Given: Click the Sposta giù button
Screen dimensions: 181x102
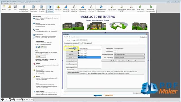Looking at the screenshot, I should pyautogui.click(x=71, y=61).
